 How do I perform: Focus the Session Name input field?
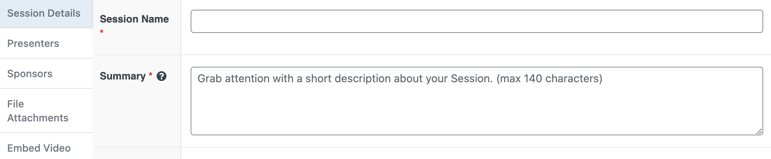[x=477, y=21]
